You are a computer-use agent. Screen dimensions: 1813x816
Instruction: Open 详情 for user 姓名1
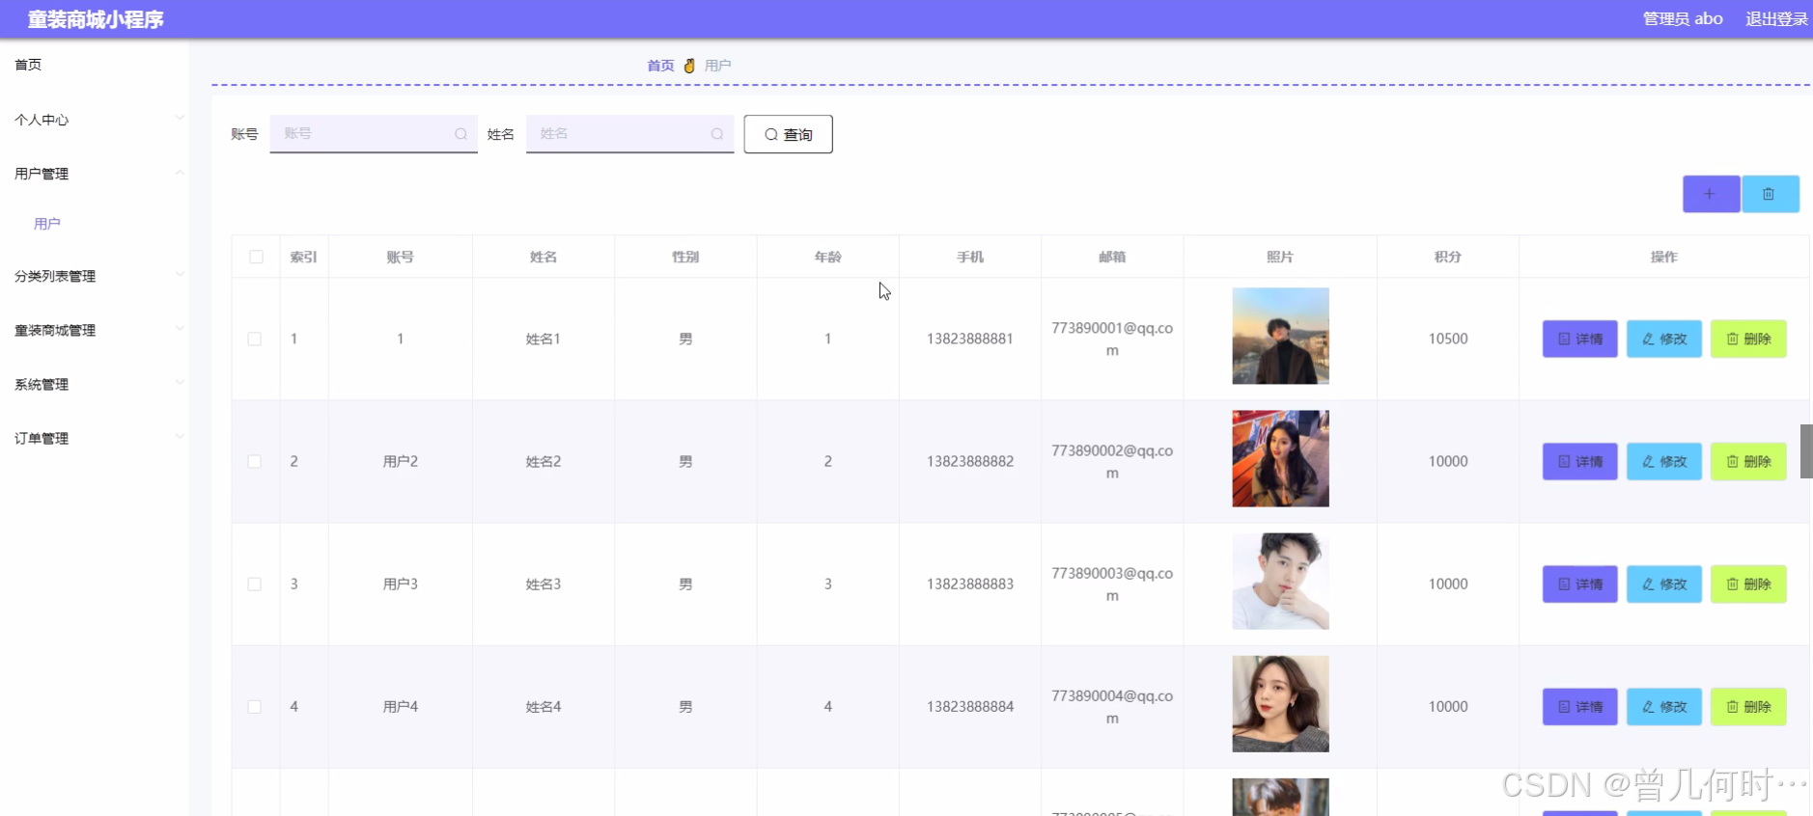(x=1579, y=339)
